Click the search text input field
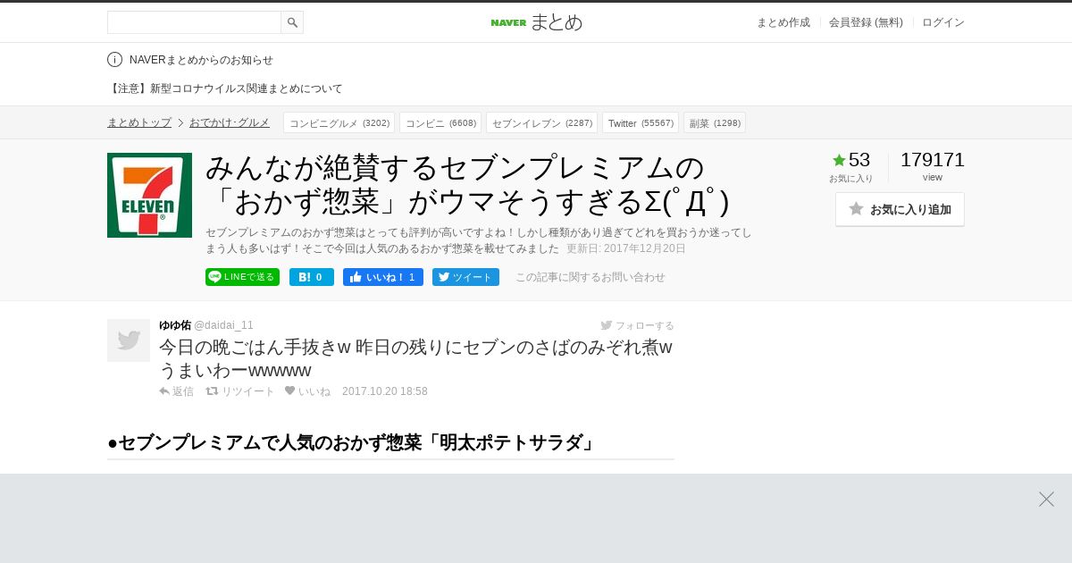Screen dimensions: 1072x563 [194, 22]
